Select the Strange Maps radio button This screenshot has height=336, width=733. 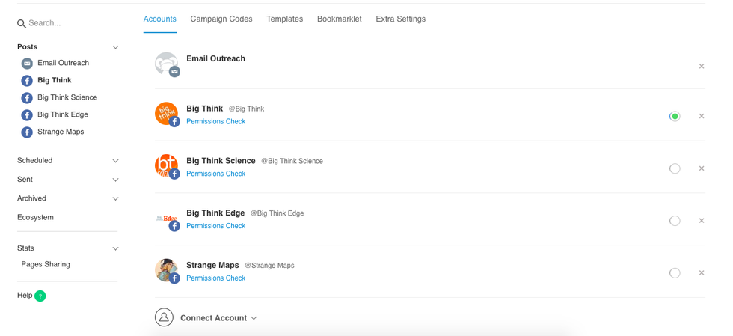click(x=675, y=273)
